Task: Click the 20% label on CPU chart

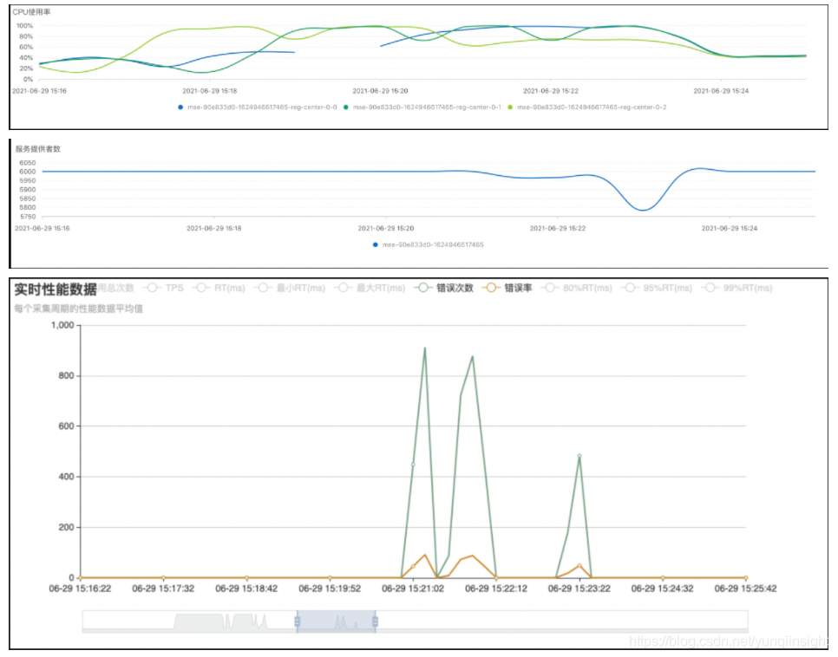Action: tap(26, 68)
